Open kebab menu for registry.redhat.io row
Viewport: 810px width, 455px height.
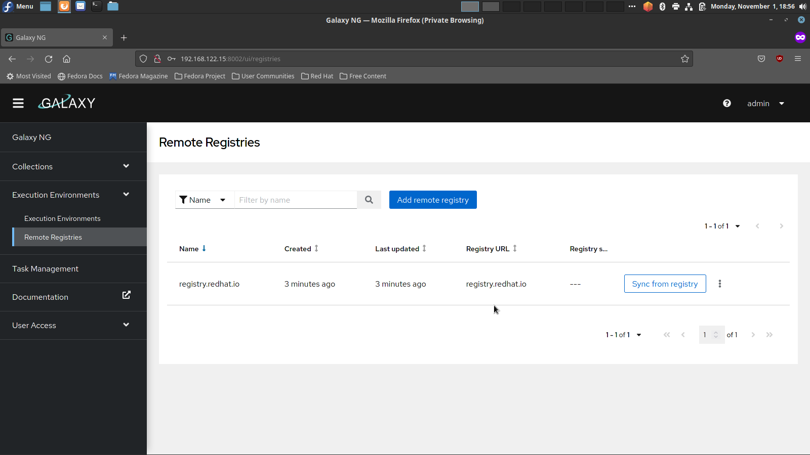(719, 284)
